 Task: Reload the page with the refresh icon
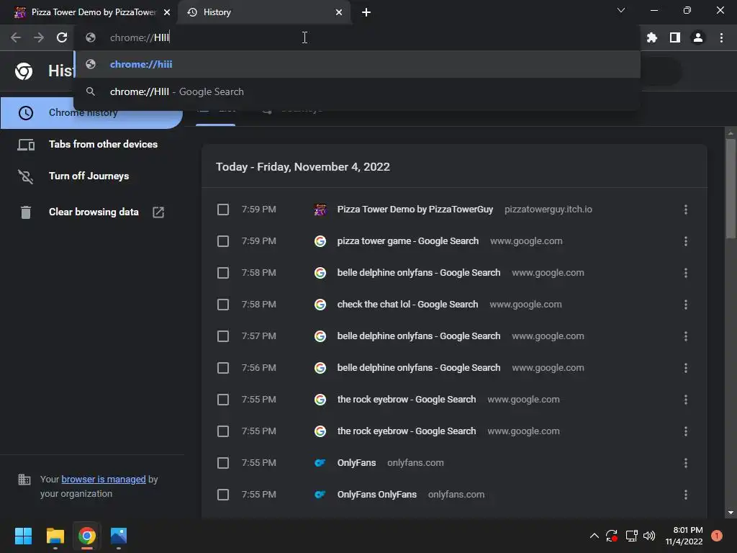pos(62,37)
